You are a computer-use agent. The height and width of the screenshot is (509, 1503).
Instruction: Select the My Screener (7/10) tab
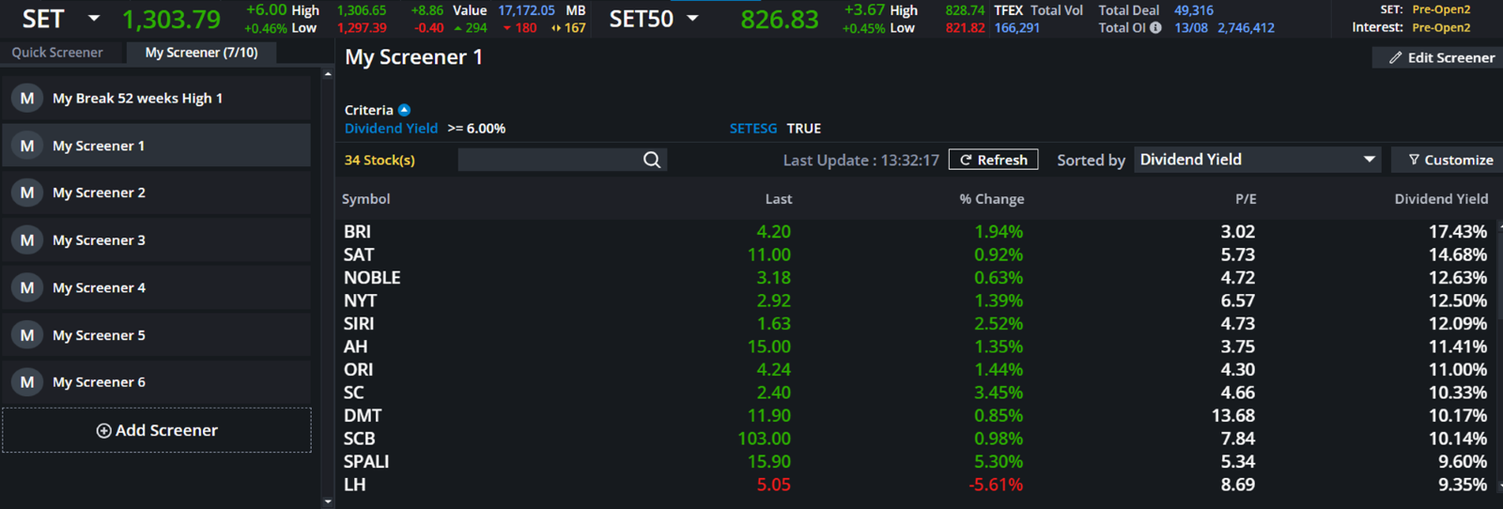(201, 53)
